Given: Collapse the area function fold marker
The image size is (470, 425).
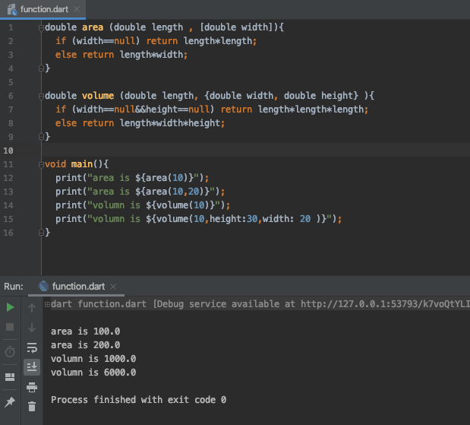Looking at the screenshot, I should pos(41,28).
